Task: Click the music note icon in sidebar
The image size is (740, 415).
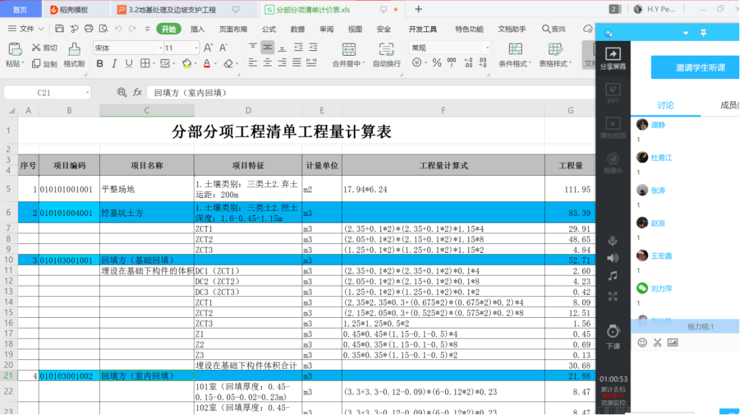Action: pyautogui.click(x=613, y=276)
